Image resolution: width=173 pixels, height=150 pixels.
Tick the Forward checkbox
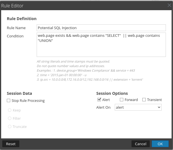click(x=122, y=100)
